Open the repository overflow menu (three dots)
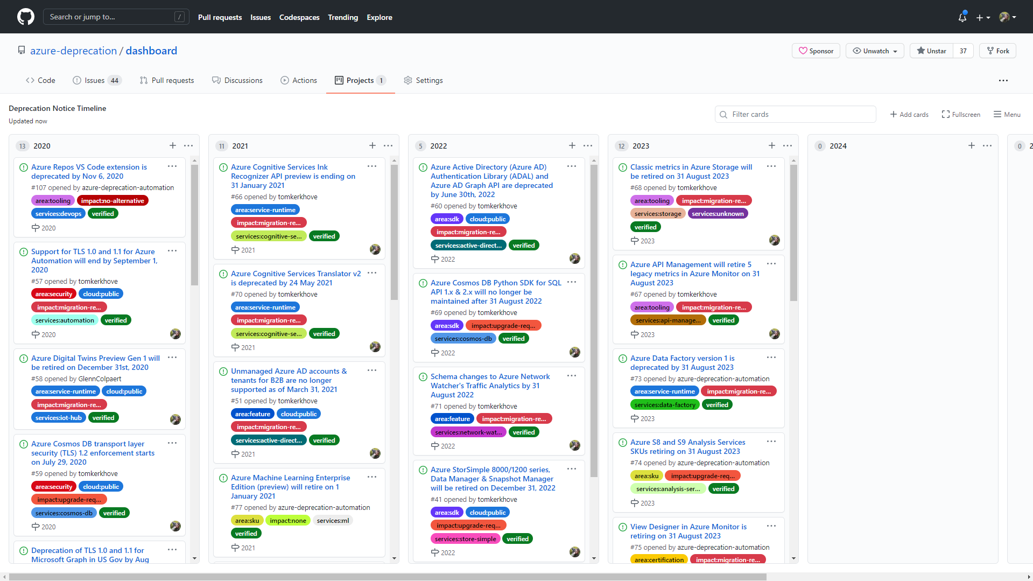Image resolution: width=1033 pixels, height=581 pixels. 1003,80
